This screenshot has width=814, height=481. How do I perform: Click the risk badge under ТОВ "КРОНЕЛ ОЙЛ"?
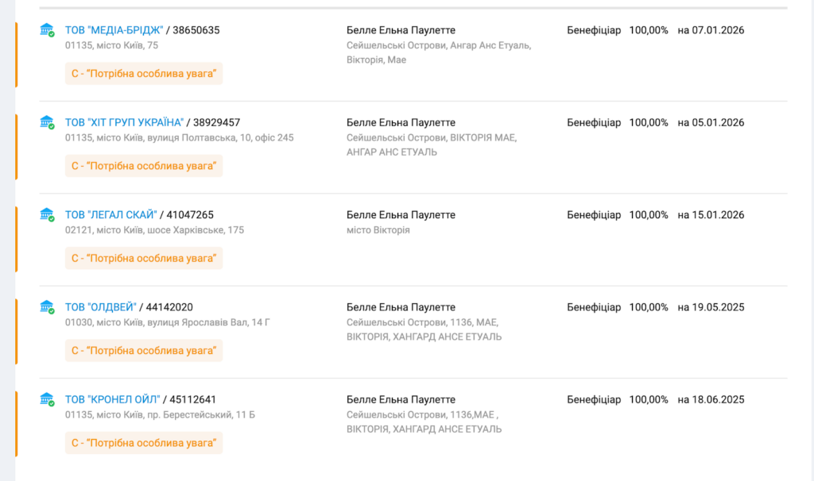click(x=143, y=443)
